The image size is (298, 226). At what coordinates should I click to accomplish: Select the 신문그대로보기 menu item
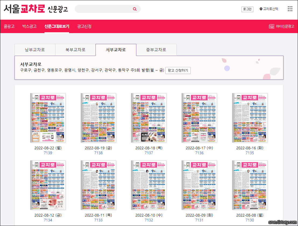57,26
